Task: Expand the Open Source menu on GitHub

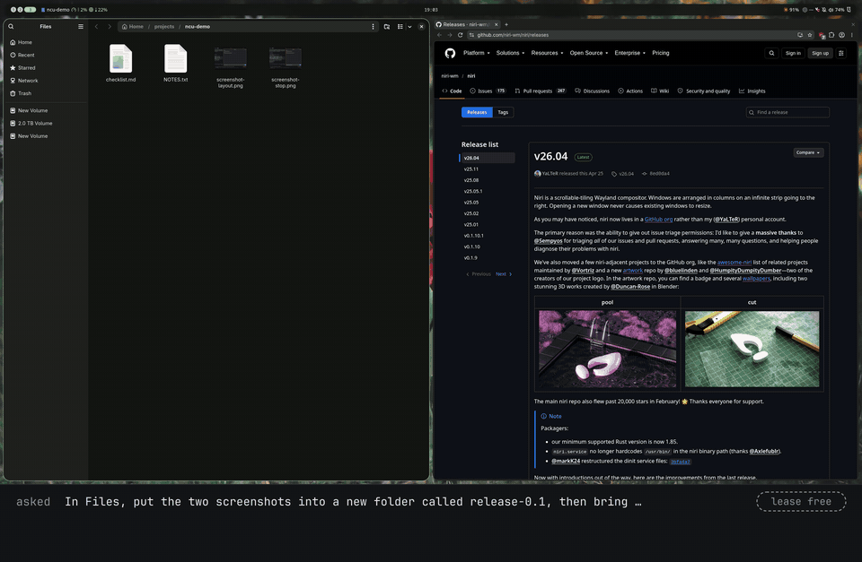Action: click(589, 53)
